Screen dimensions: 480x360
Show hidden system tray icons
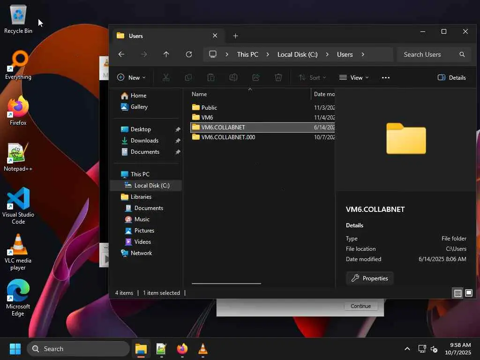point(407,349)
